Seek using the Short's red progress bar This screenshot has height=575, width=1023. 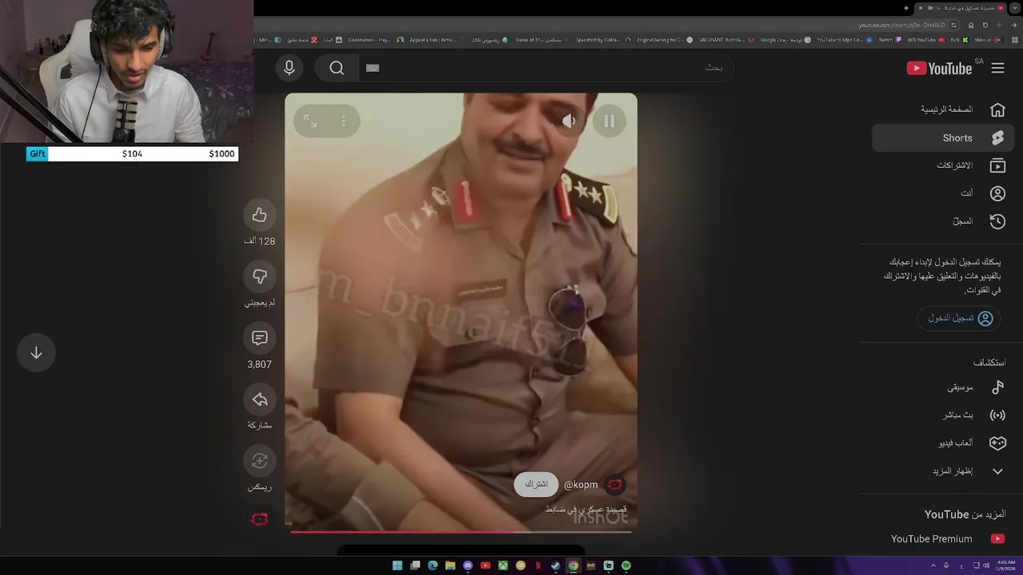(461, 531)
